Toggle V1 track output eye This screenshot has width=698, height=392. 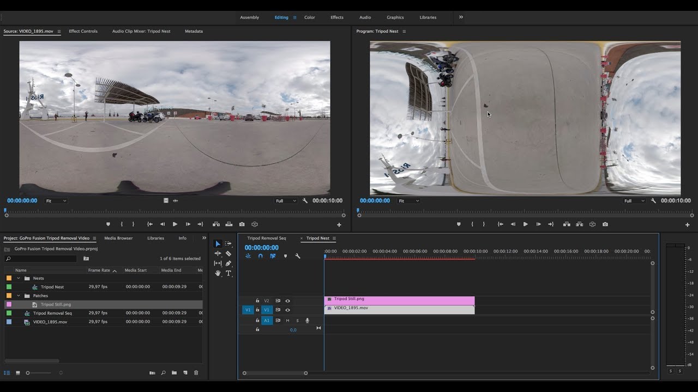tap(288, 310)
